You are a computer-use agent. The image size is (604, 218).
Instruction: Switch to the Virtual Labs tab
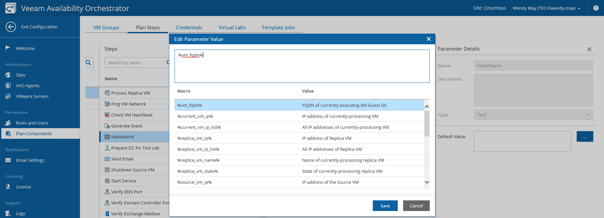coord(232,27)
